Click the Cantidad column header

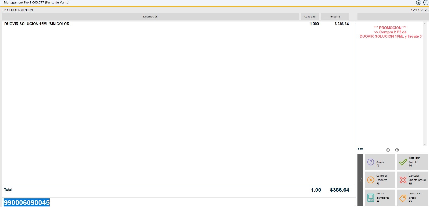[x=310, y=17]
